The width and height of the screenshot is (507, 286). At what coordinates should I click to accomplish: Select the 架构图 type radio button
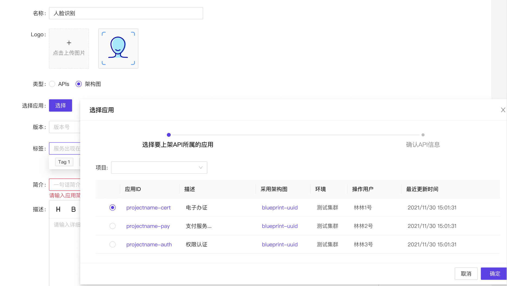click(x=79, y=84)
